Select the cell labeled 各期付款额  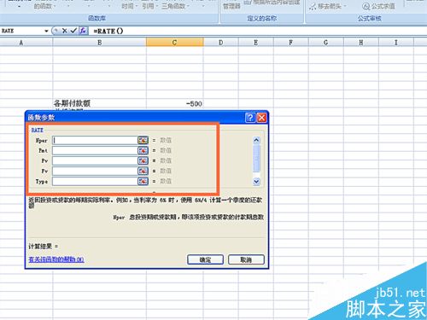coord(99,103)
